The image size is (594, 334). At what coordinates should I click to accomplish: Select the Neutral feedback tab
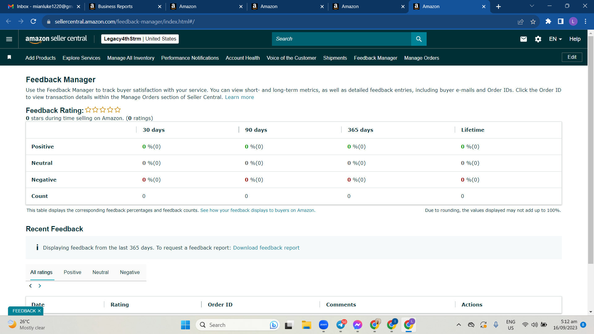tap(101, 272)
